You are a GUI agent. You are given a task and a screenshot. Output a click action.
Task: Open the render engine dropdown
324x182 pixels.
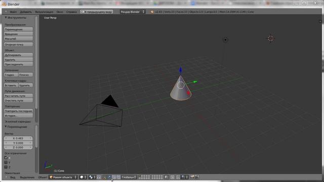click(133, 12)
